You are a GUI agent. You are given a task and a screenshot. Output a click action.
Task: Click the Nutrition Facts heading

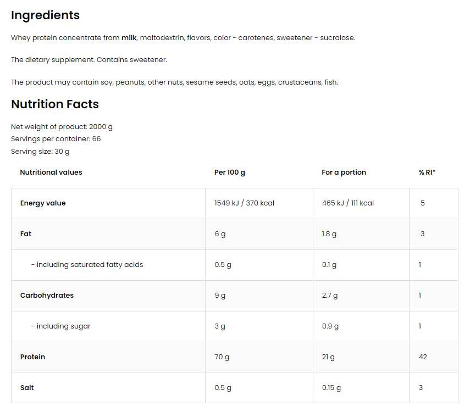(55, 104)
